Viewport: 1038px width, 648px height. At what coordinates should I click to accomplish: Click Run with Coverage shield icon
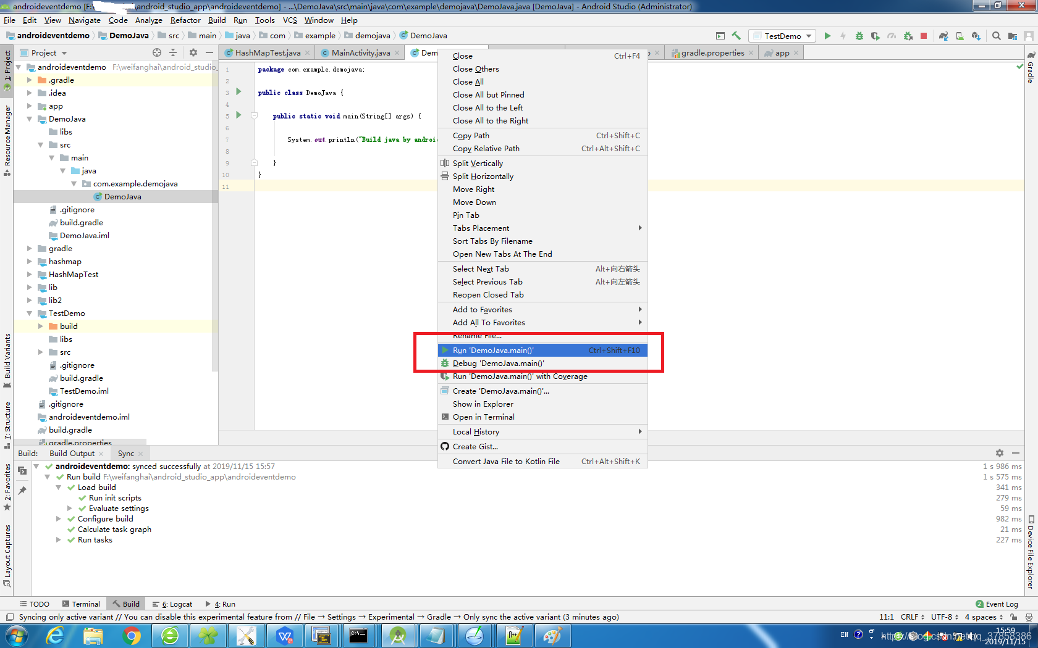tap(876, 36)
